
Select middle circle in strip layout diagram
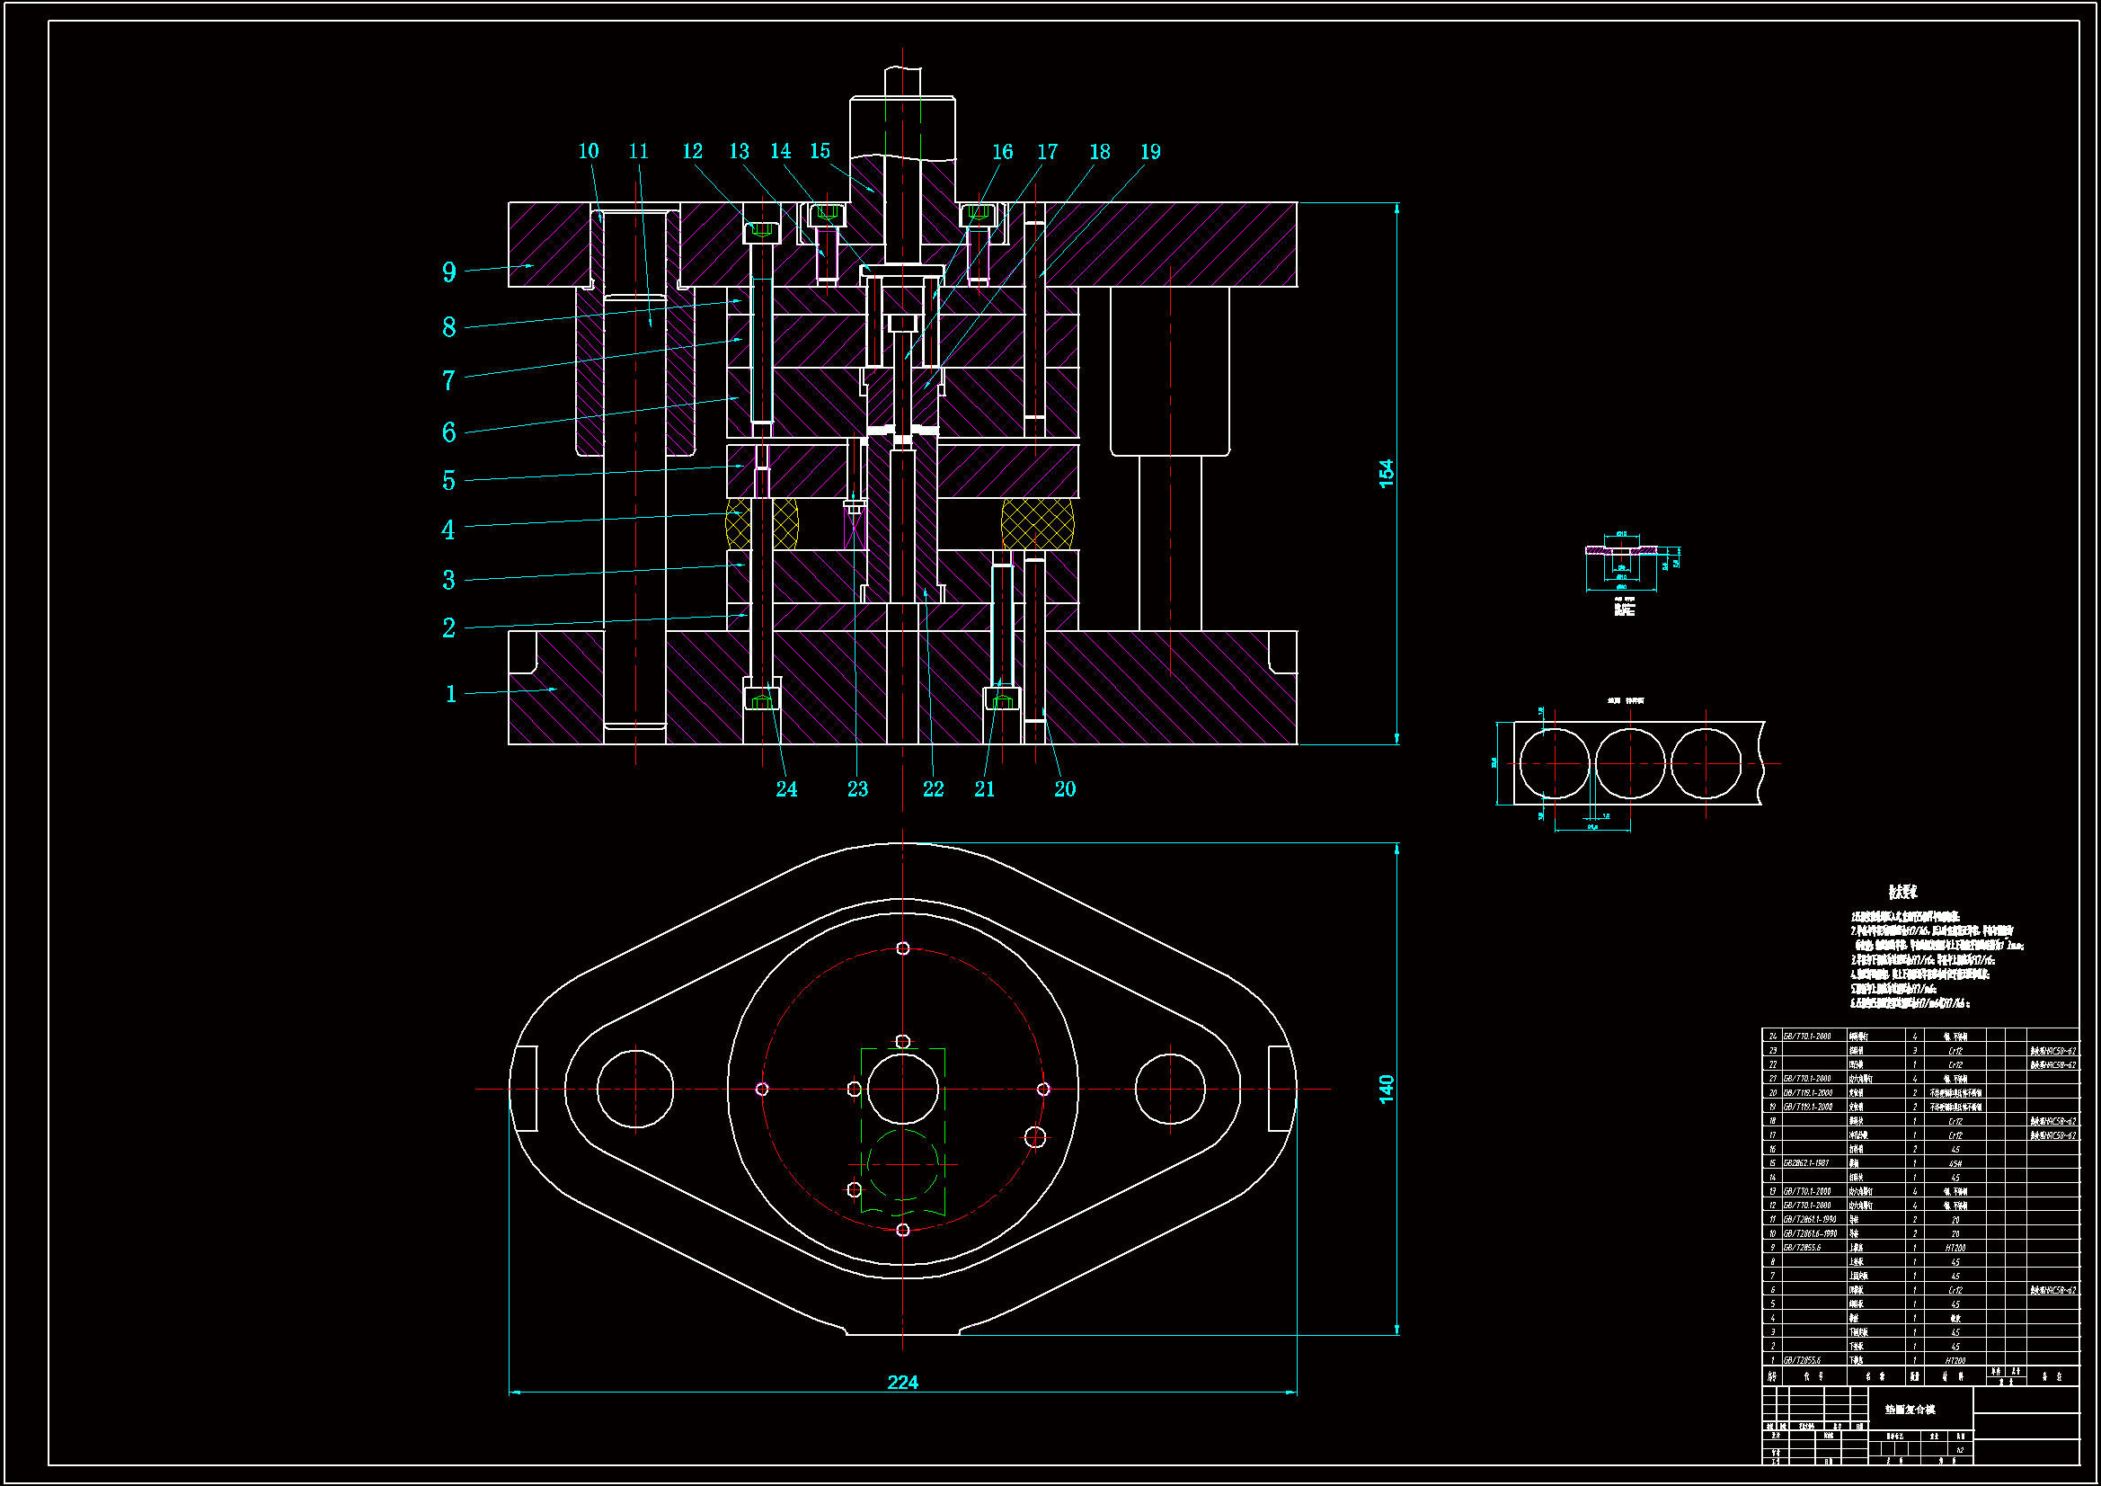(x=1630, y=763)
